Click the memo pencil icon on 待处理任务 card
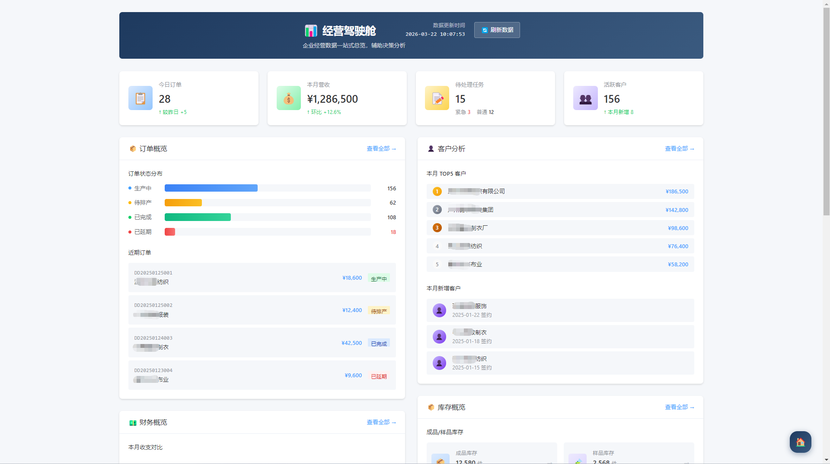 [x=437, y=98]
